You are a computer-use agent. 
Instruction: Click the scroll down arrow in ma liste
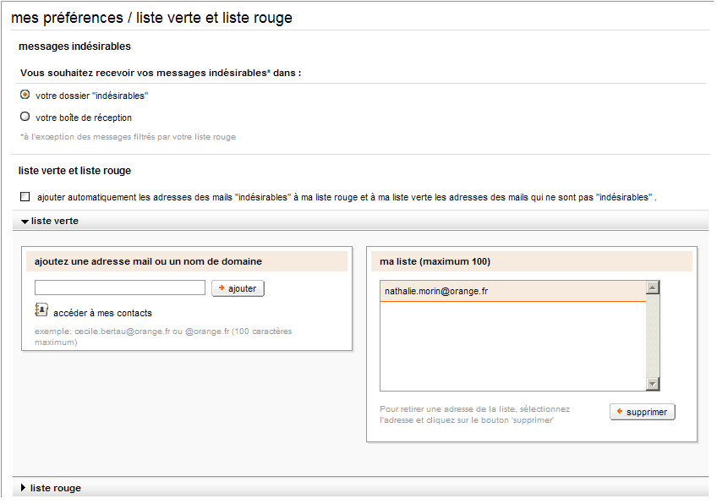[653, 384]
